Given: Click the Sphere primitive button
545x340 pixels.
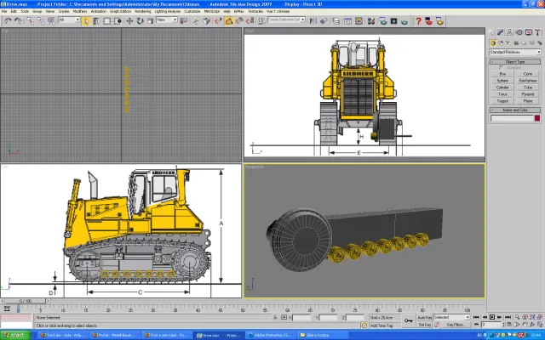Looking at the screenshot, I should [x=502, y=81].
